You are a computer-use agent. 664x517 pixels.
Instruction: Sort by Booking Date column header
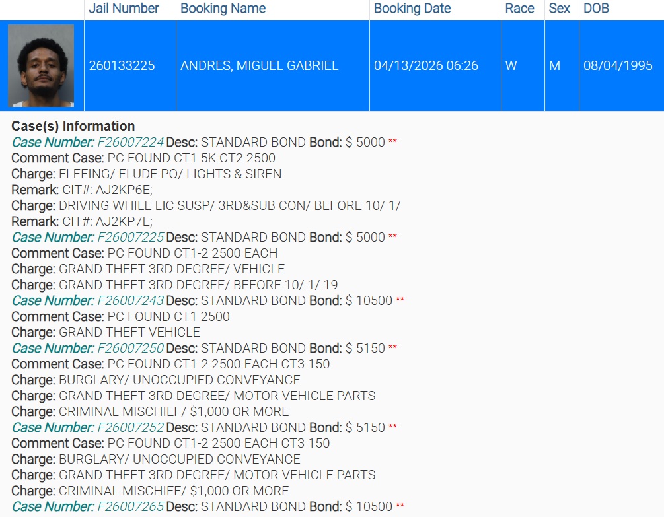(412, 8)
